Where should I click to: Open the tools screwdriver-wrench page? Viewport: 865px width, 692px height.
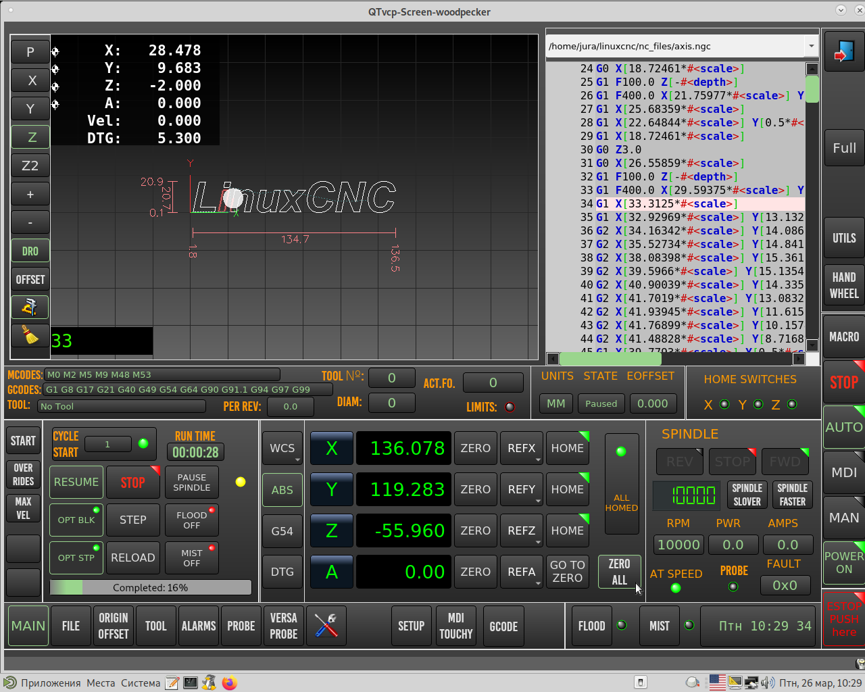point(326,626)
